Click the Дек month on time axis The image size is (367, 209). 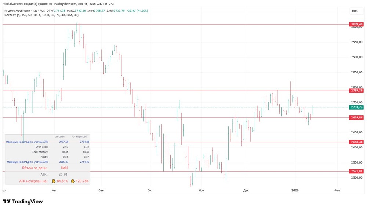tap(246, 190)
